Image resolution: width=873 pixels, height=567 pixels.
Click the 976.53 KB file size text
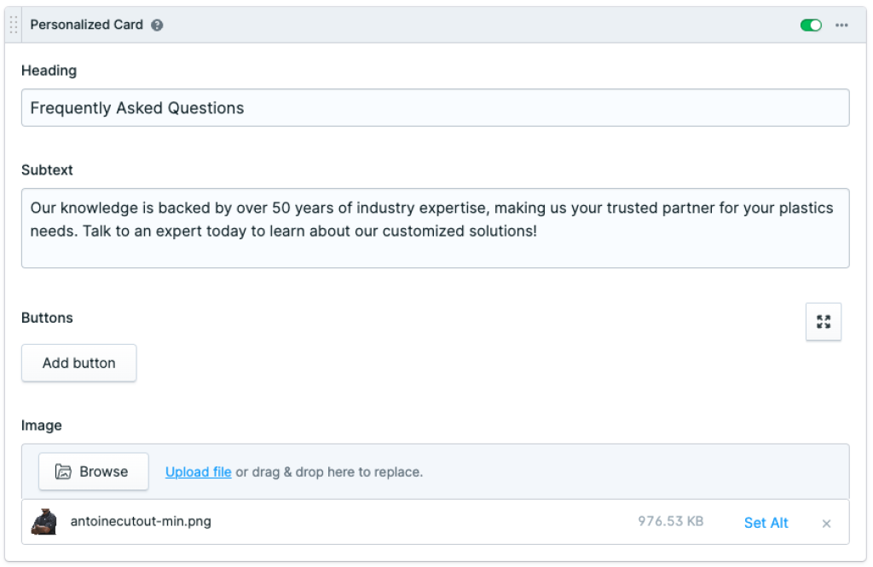pos(670,521)
